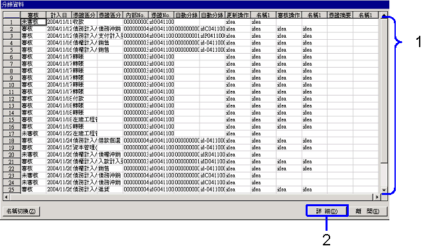423x250 pixels.
Task: Click the 未審核 cell in row 17
Action: coord(33,134)
